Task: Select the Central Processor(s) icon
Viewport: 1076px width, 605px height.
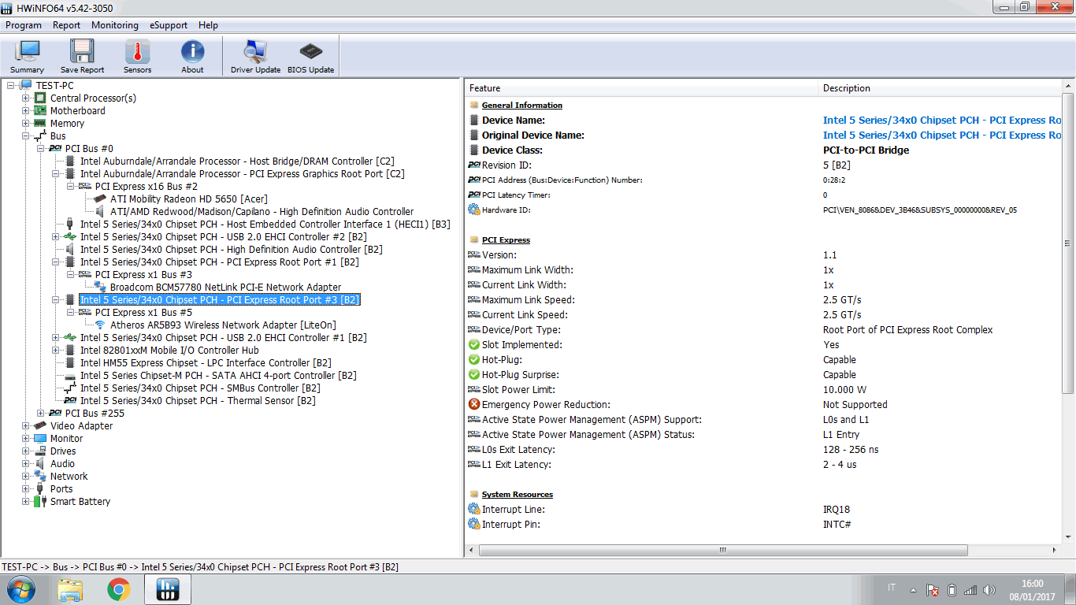Action: 41,98
